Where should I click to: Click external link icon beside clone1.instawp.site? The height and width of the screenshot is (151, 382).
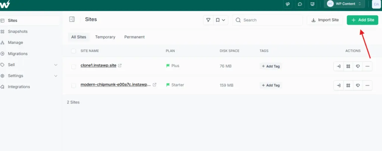click(x=120, y=65)
